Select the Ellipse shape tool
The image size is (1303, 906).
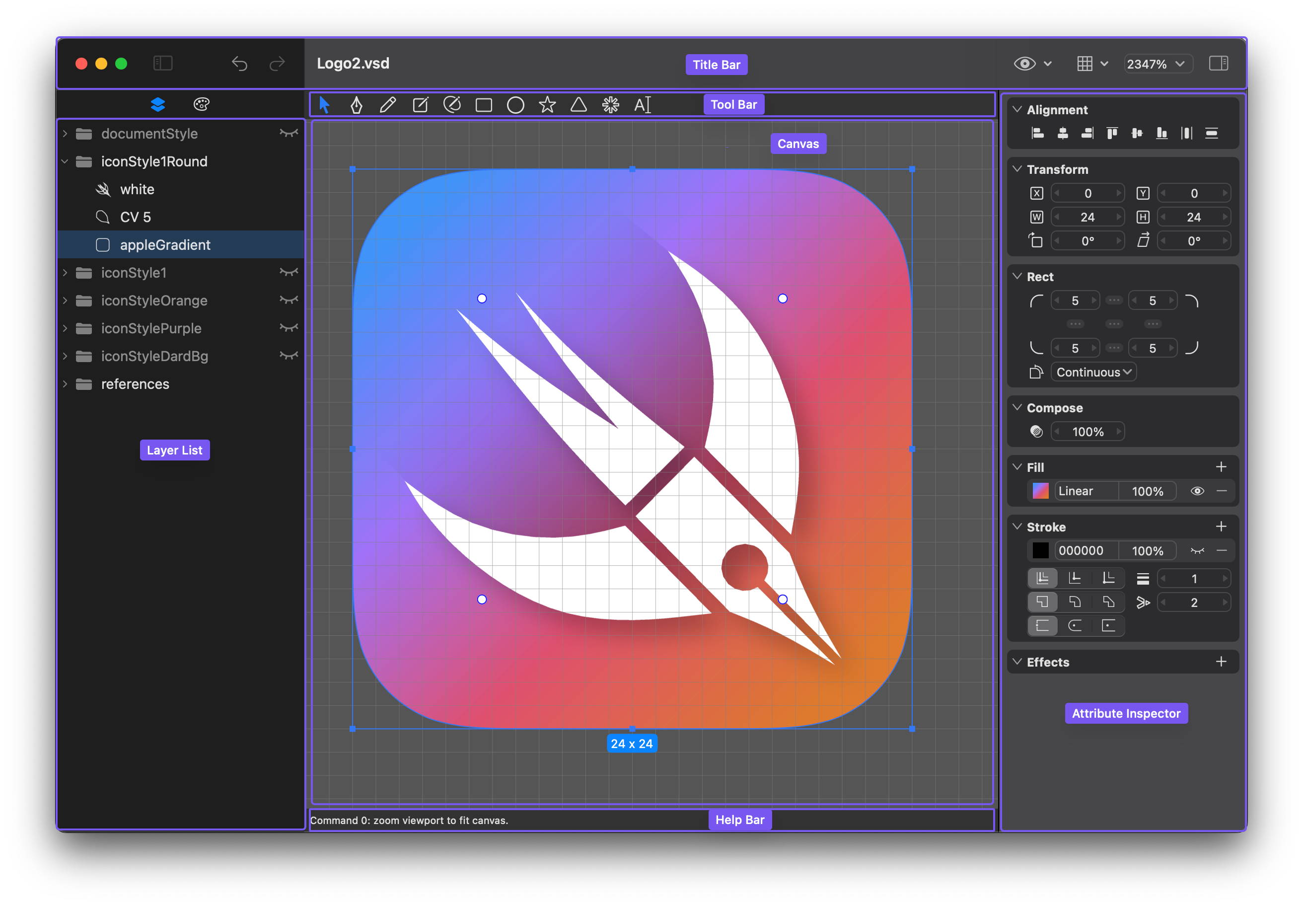(x=515, y=105)
